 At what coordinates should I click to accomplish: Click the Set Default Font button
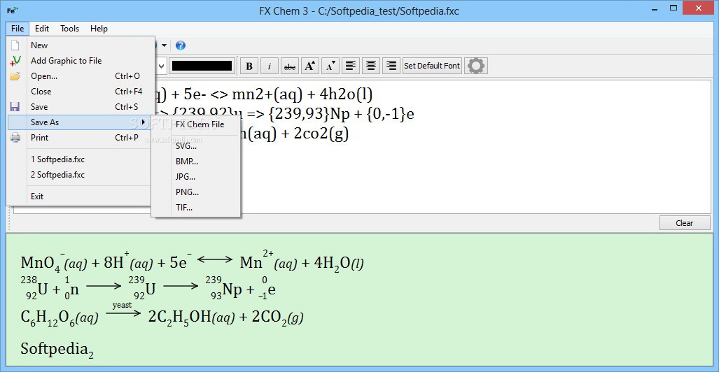tap(432, 66)
